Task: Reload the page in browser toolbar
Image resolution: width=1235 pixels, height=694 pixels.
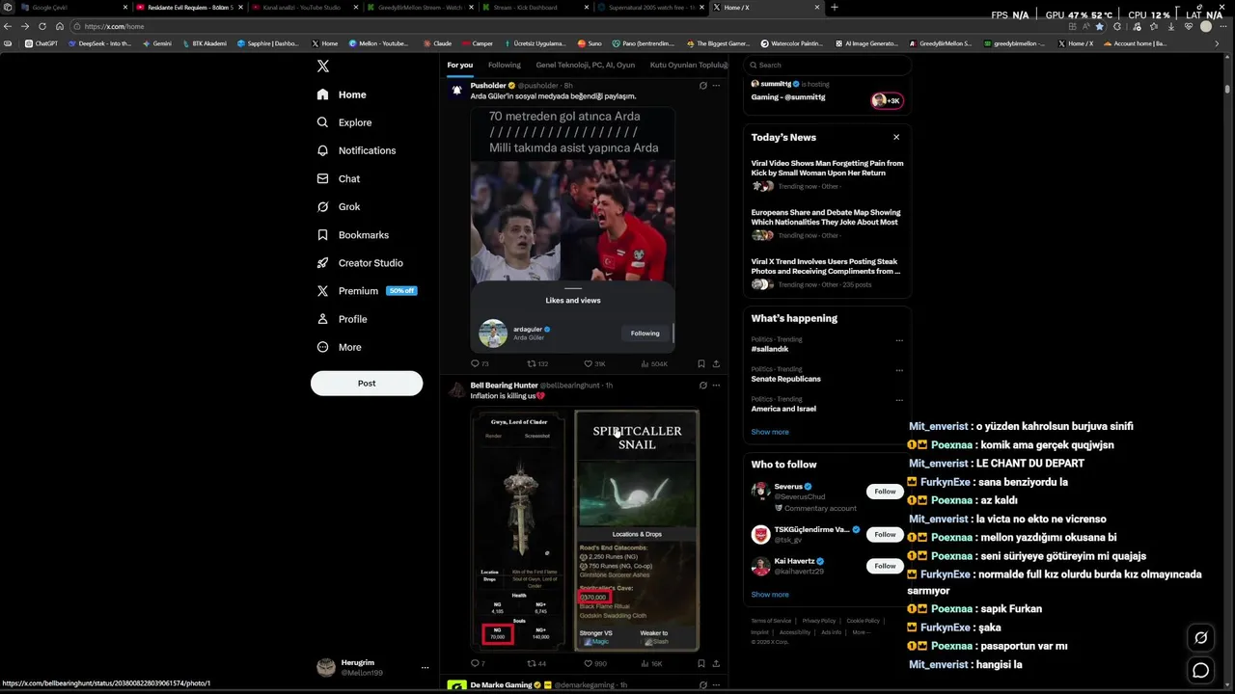Action: 42,26
